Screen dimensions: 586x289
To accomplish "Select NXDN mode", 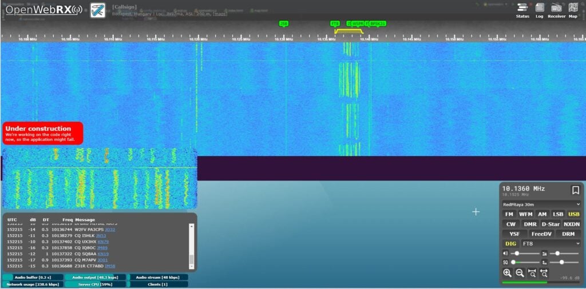I will [x=572, y=224].
